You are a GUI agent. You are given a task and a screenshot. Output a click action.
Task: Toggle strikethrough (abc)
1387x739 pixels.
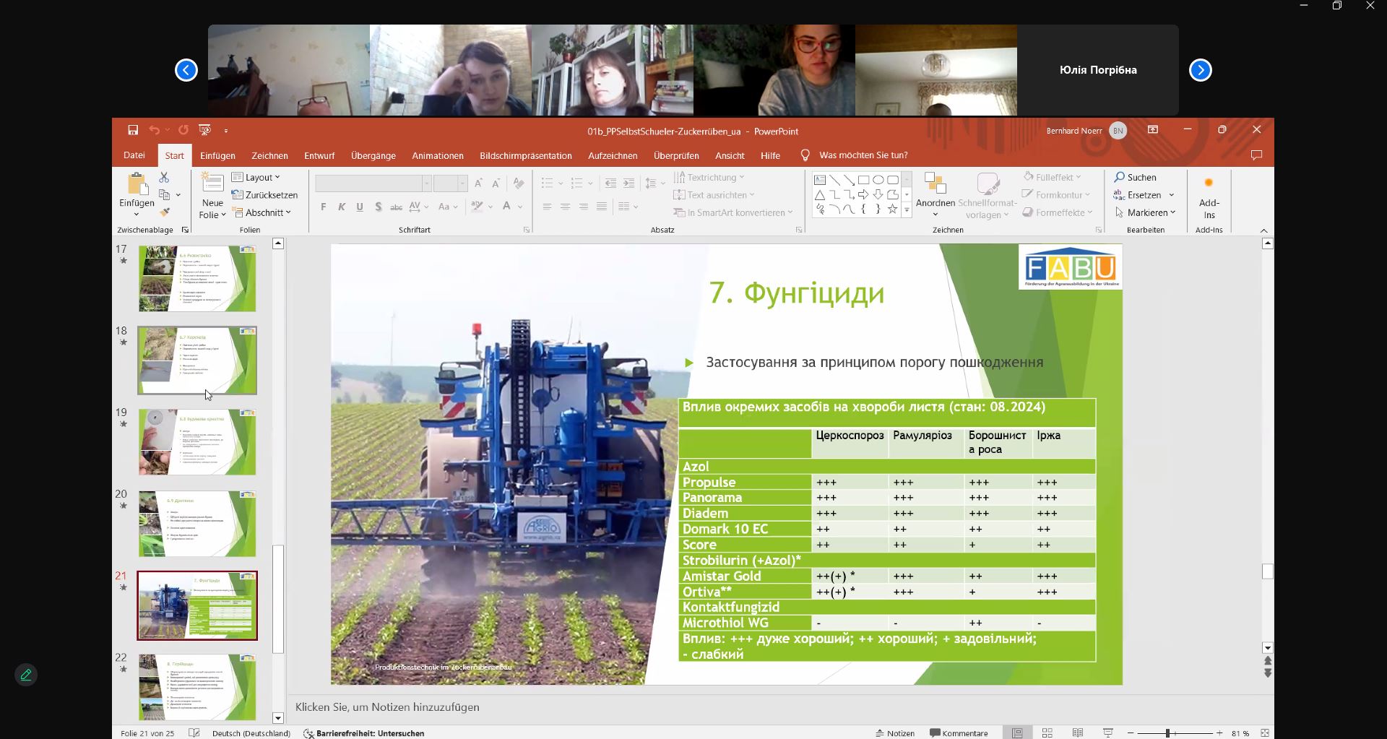[x=396, y=207]
